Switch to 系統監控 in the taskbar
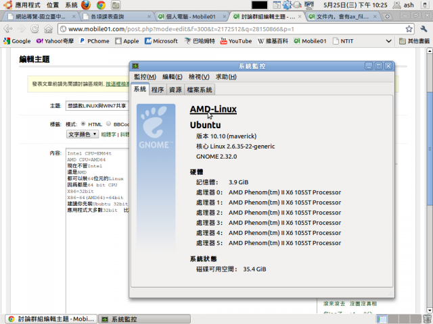433x324 pixels. (x=144, y=319)
